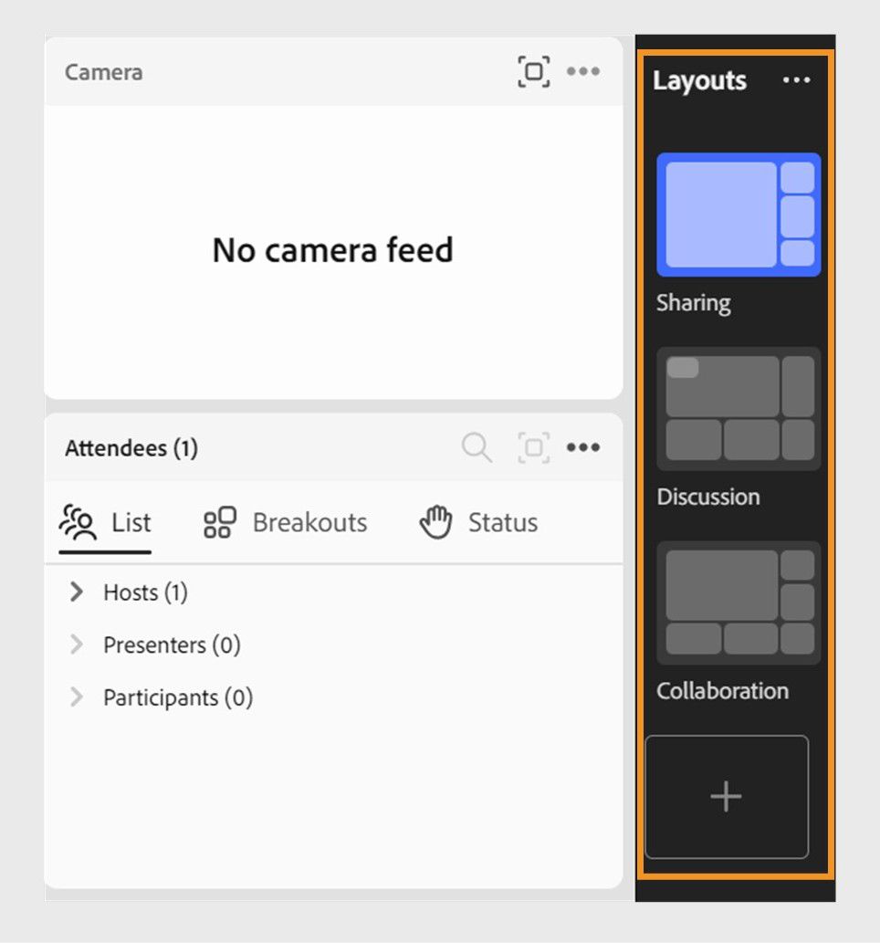The image size is (880, 943).
Task: Switch to the Breakouts tab
Action: (x=309, y=522)
